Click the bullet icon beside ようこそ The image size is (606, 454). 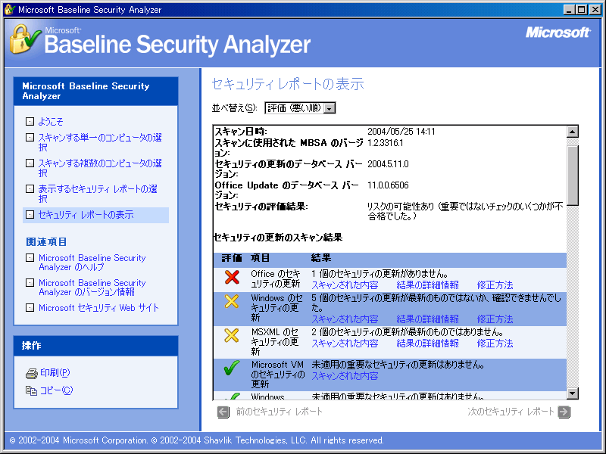pyautogui.click(x=30, y=122)
